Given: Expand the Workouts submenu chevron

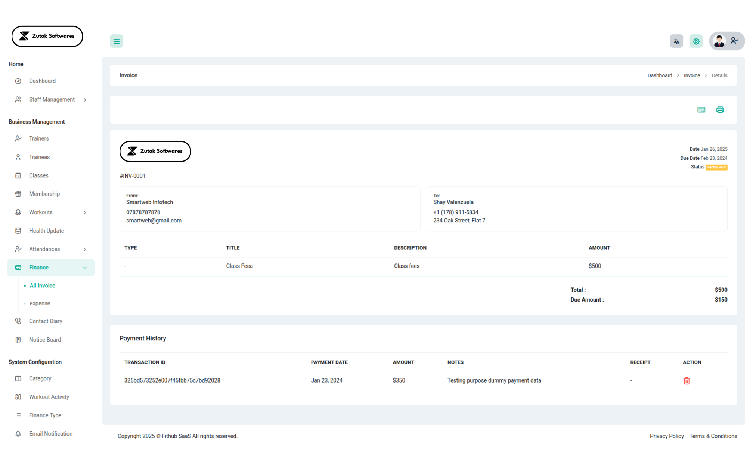Looking at the screenshot, I should pos(85,213).
